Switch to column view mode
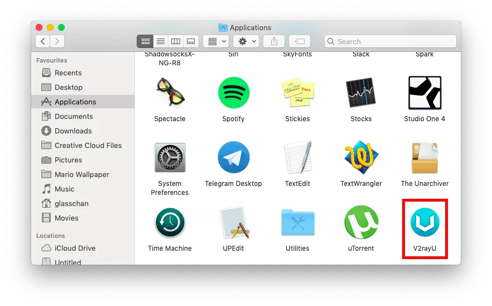Screen dimensions: 492x306 [x=176, y=41]
